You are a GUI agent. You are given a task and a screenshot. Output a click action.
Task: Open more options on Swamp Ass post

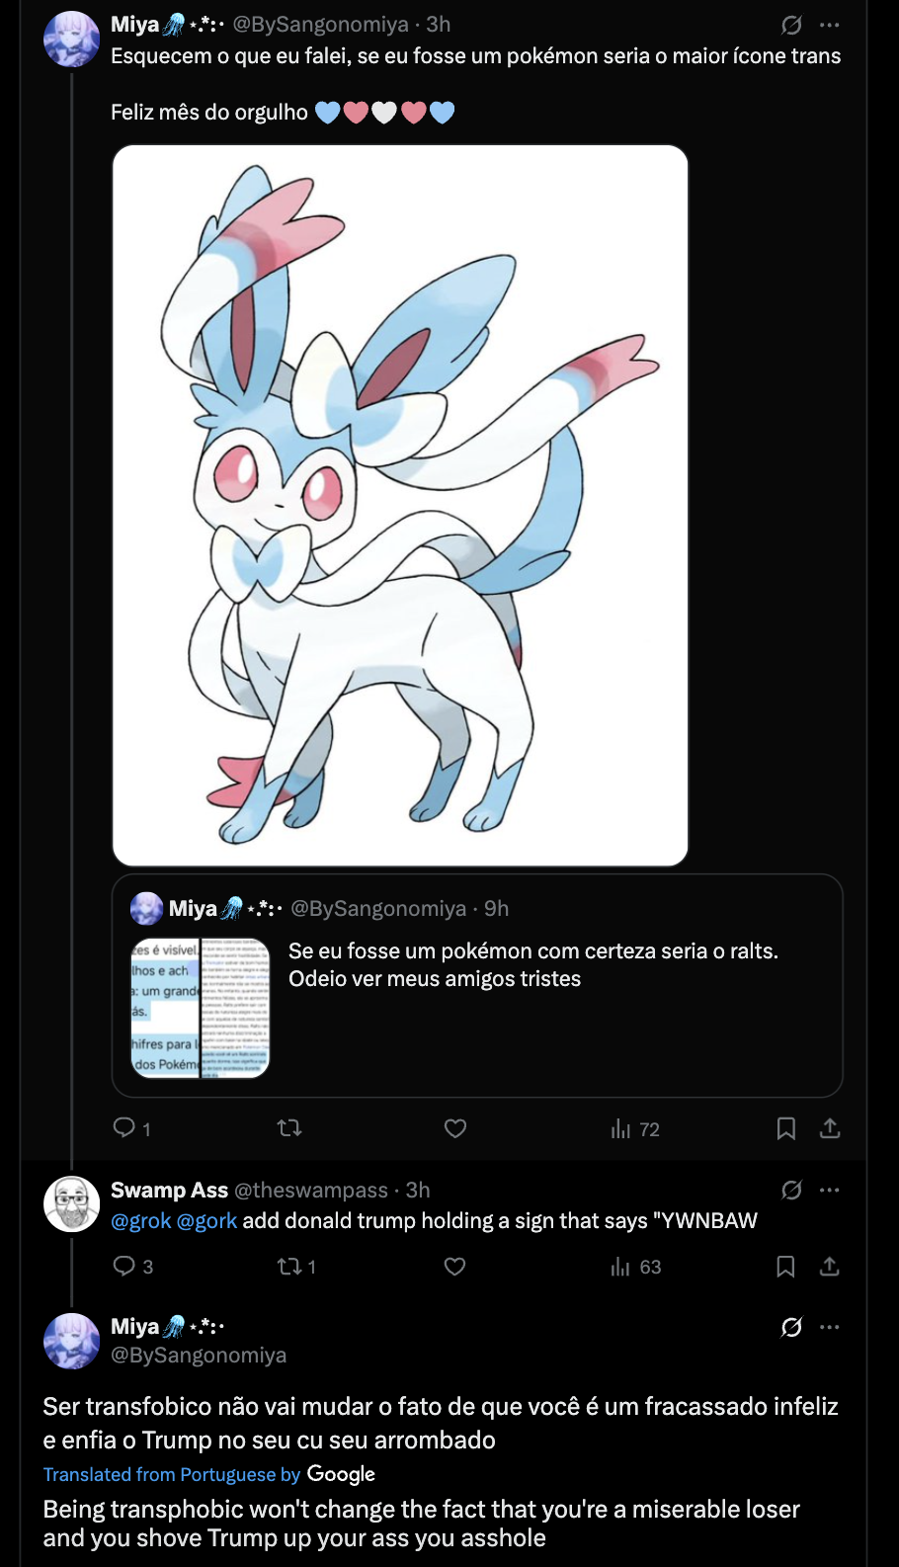(830, 1190)
